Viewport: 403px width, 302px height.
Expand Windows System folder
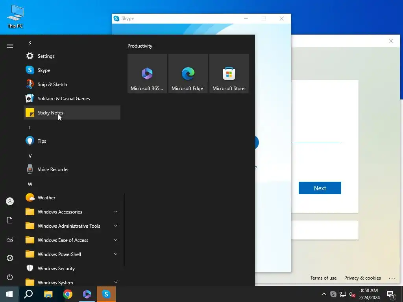(x=72, y=282)
